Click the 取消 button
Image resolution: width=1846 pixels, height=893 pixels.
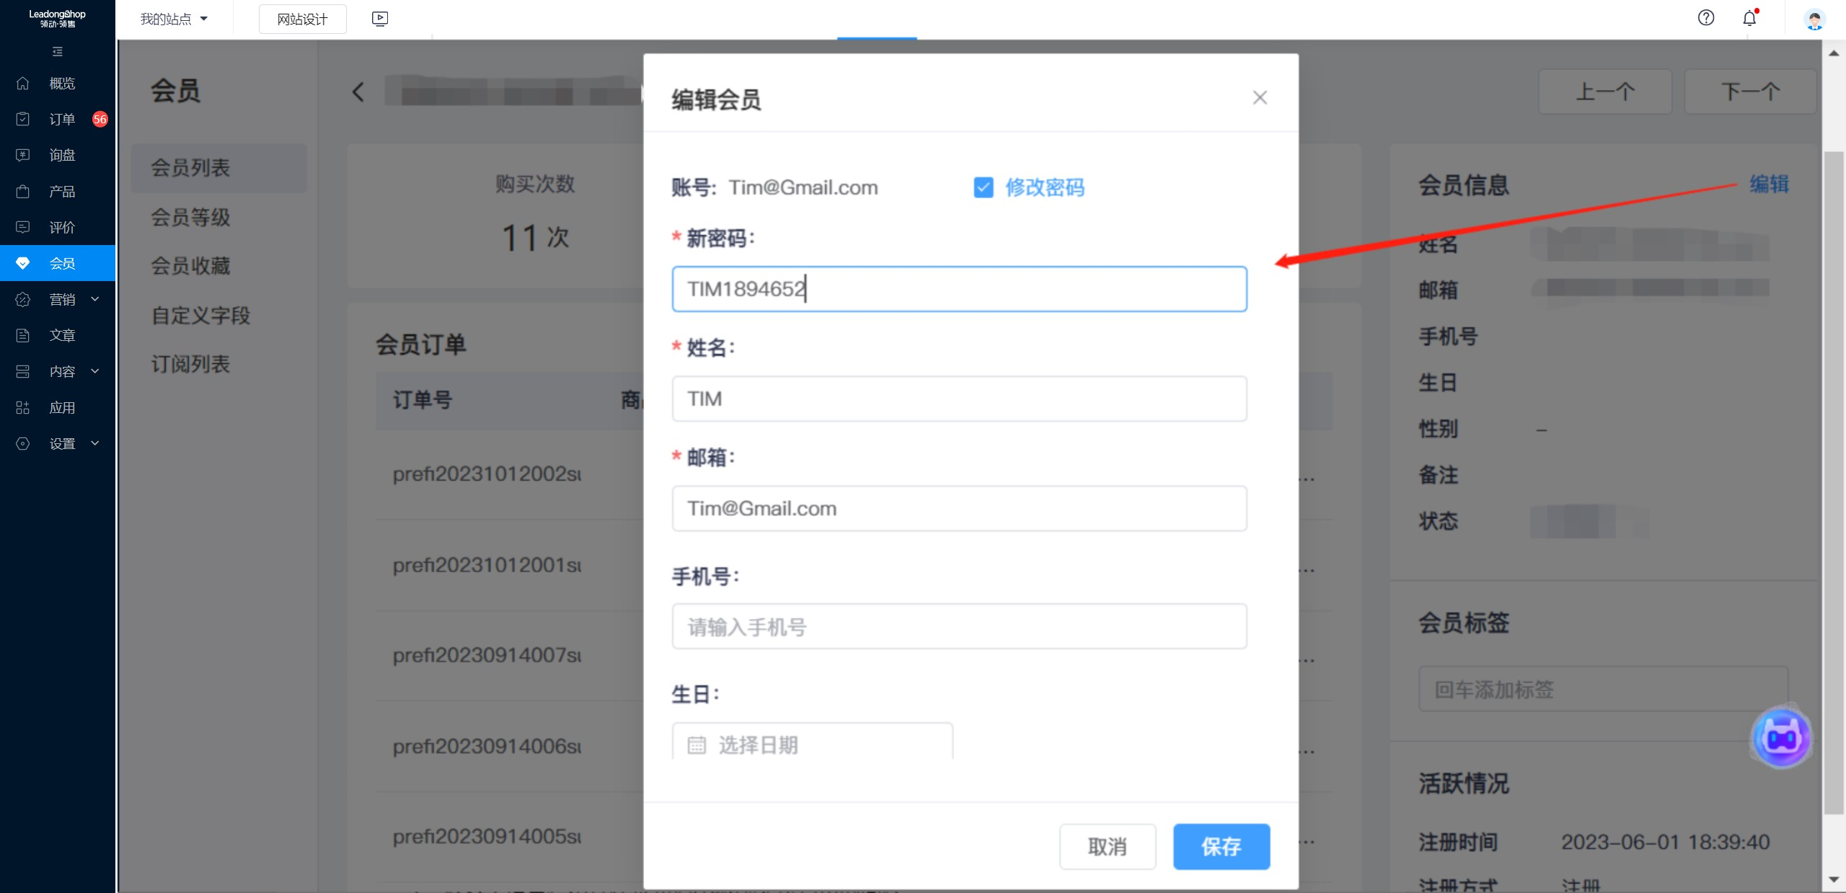tap(1107, 846)
